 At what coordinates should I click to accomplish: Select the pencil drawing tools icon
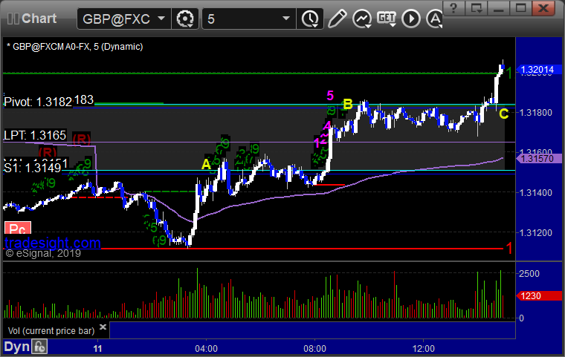(x=338, y=19)
